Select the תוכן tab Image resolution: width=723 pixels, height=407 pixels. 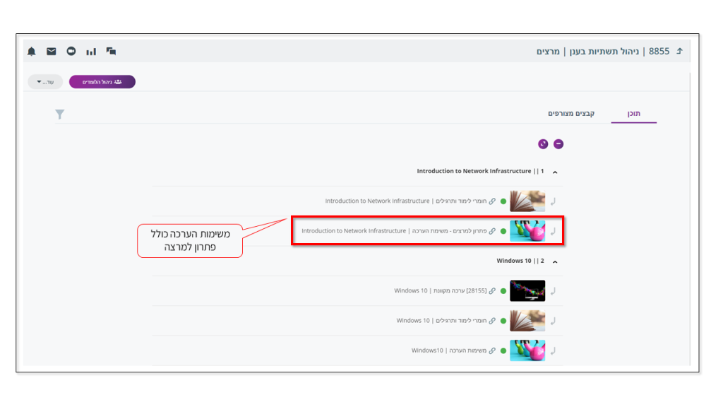coord(634,114)
